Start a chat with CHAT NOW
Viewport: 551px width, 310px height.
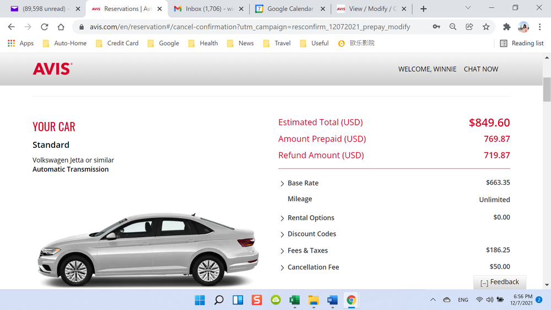(x=481, y=70)
